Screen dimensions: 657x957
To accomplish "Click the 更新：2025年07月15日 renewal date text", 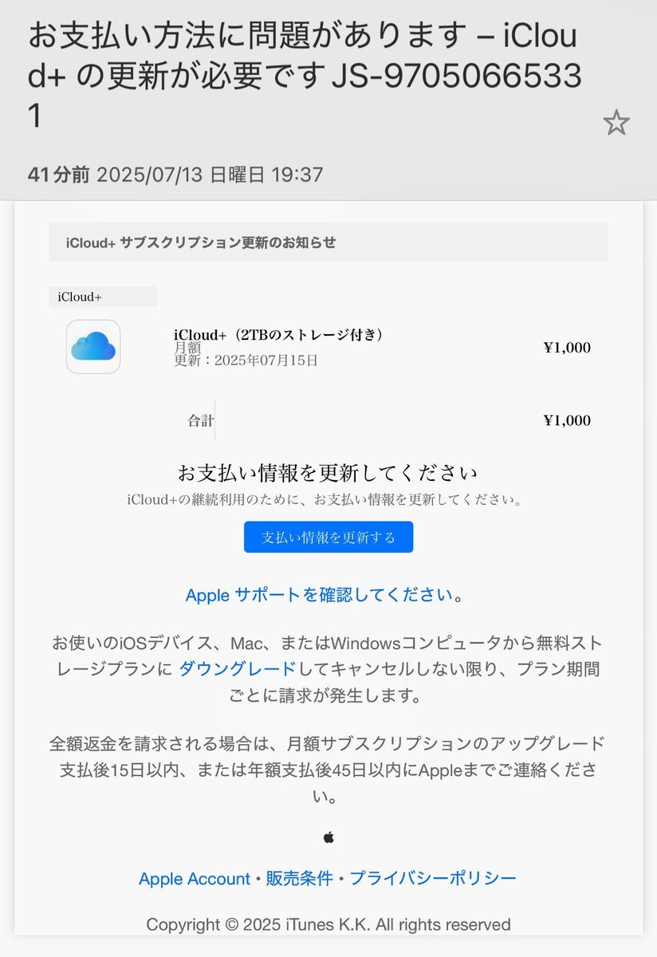I will pyautogui.click(x=246, y=360).
